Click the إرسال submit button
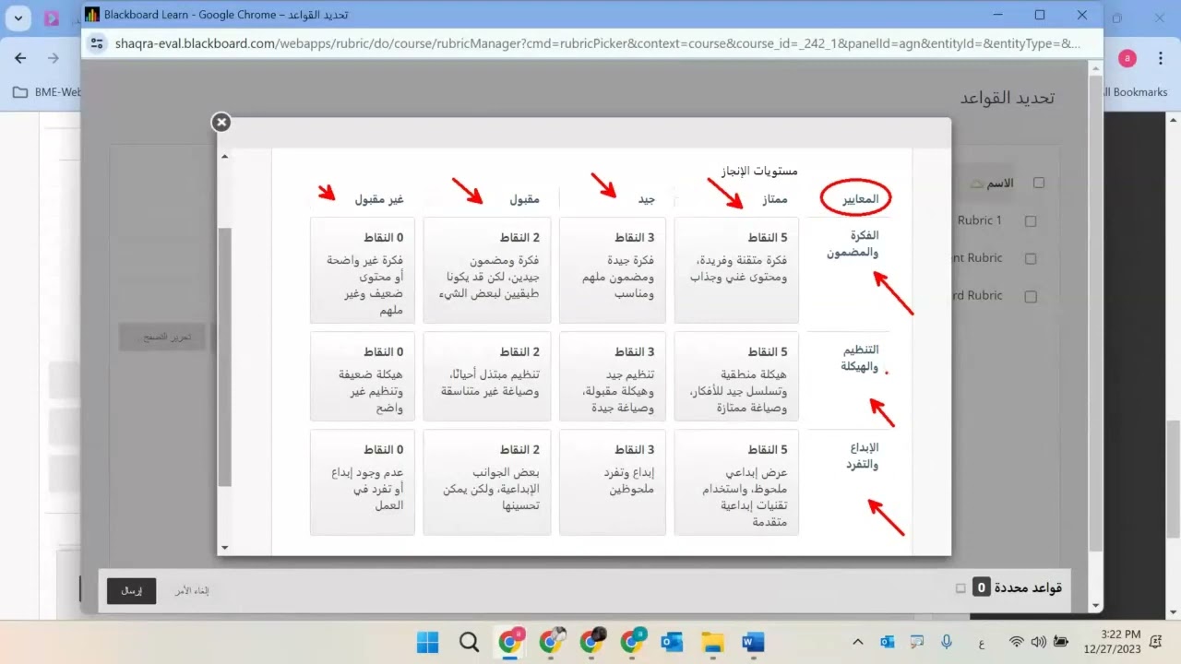 coord(131,591)
